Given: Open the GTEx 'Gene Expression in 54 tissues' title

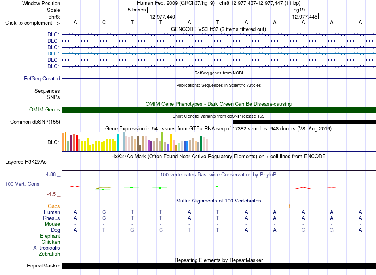Looking at the screenshot, I should (x=218, y=128).
